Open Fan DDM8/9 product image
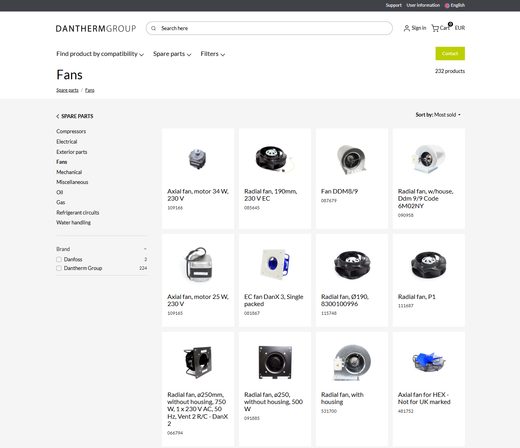The image size is (520, 448). click(352, 159)
